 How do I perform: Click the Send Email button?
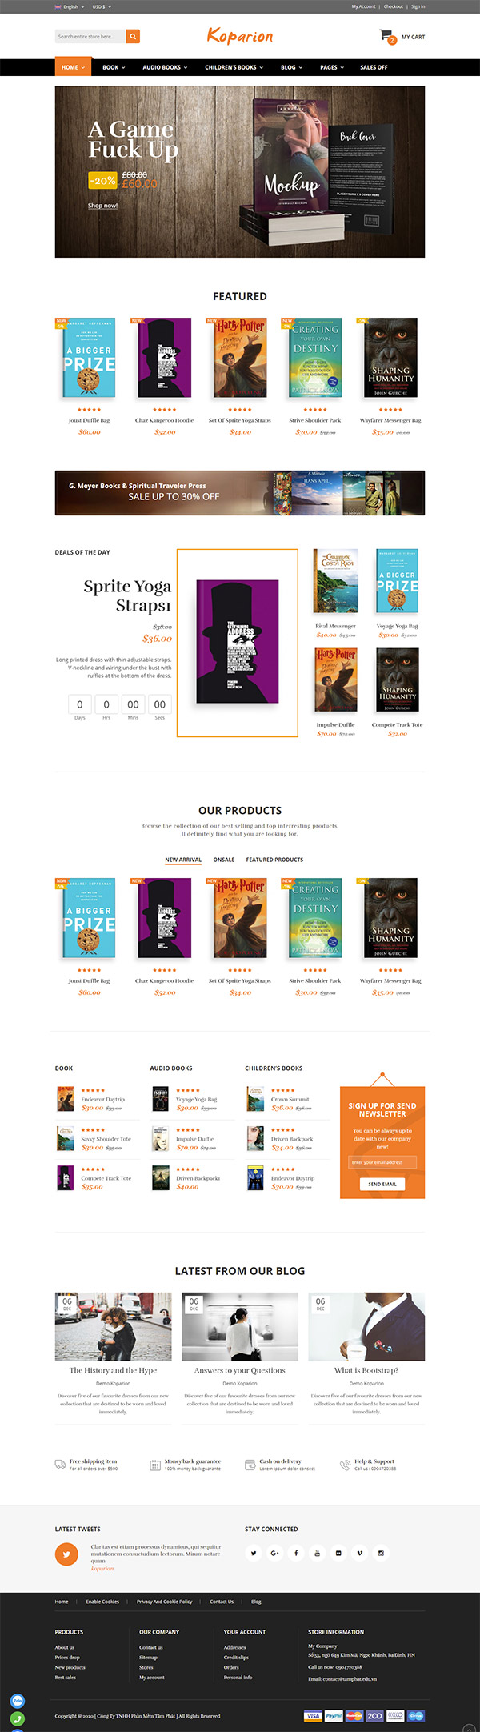(382, 1184)
